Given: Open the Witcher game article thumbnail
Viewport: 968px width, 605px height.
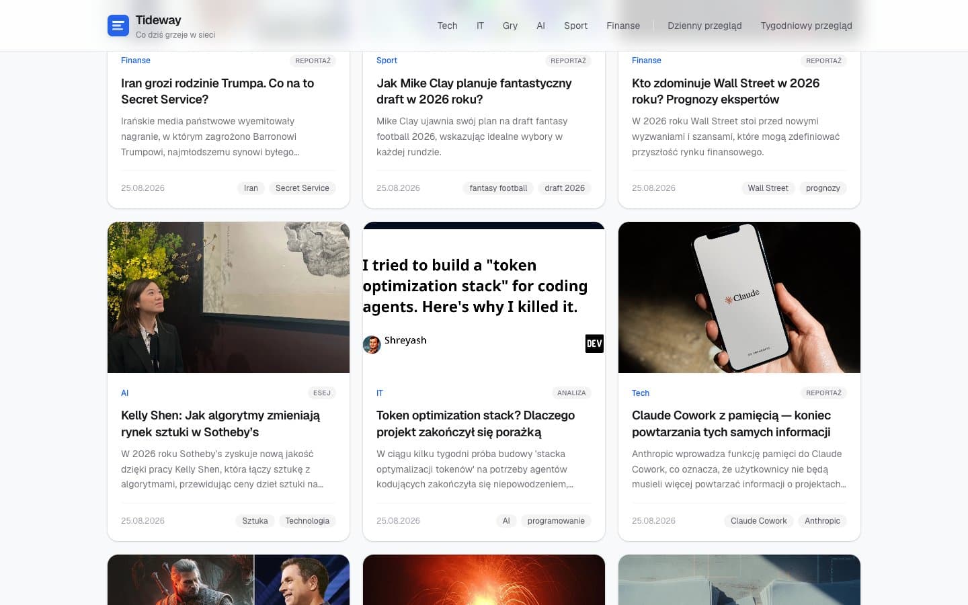Looking at the screenshot, I should coord(229,579).
